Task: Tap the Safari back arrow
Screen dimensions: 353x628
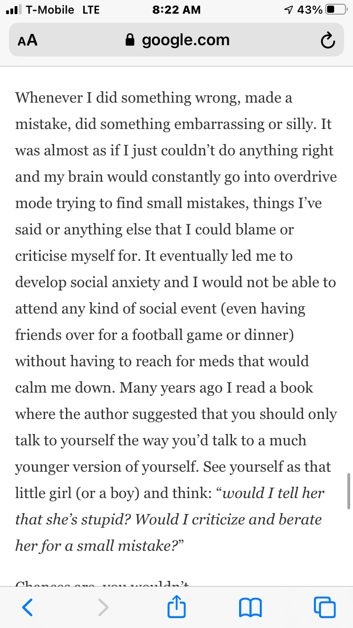Action: (x=28, y=607)
